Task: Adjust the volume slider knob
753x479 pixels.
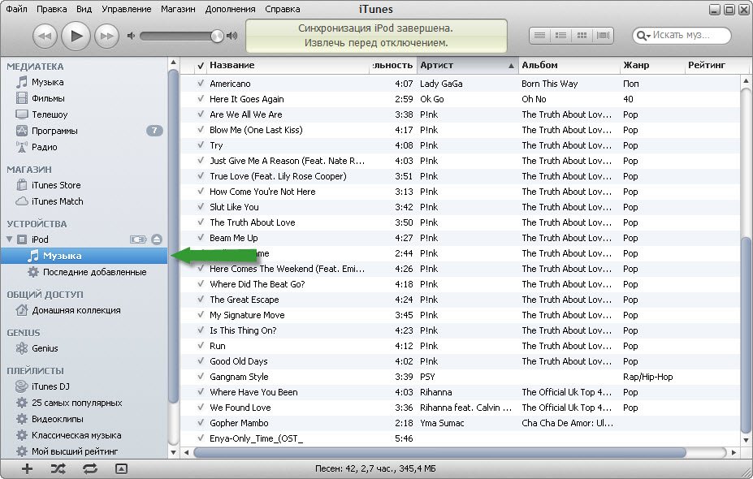Action: 217,36
